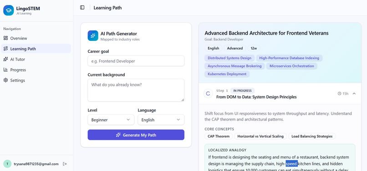Collapse Step 1 using the chevron
Screen dimensions: 367x171
coord(354,94)
